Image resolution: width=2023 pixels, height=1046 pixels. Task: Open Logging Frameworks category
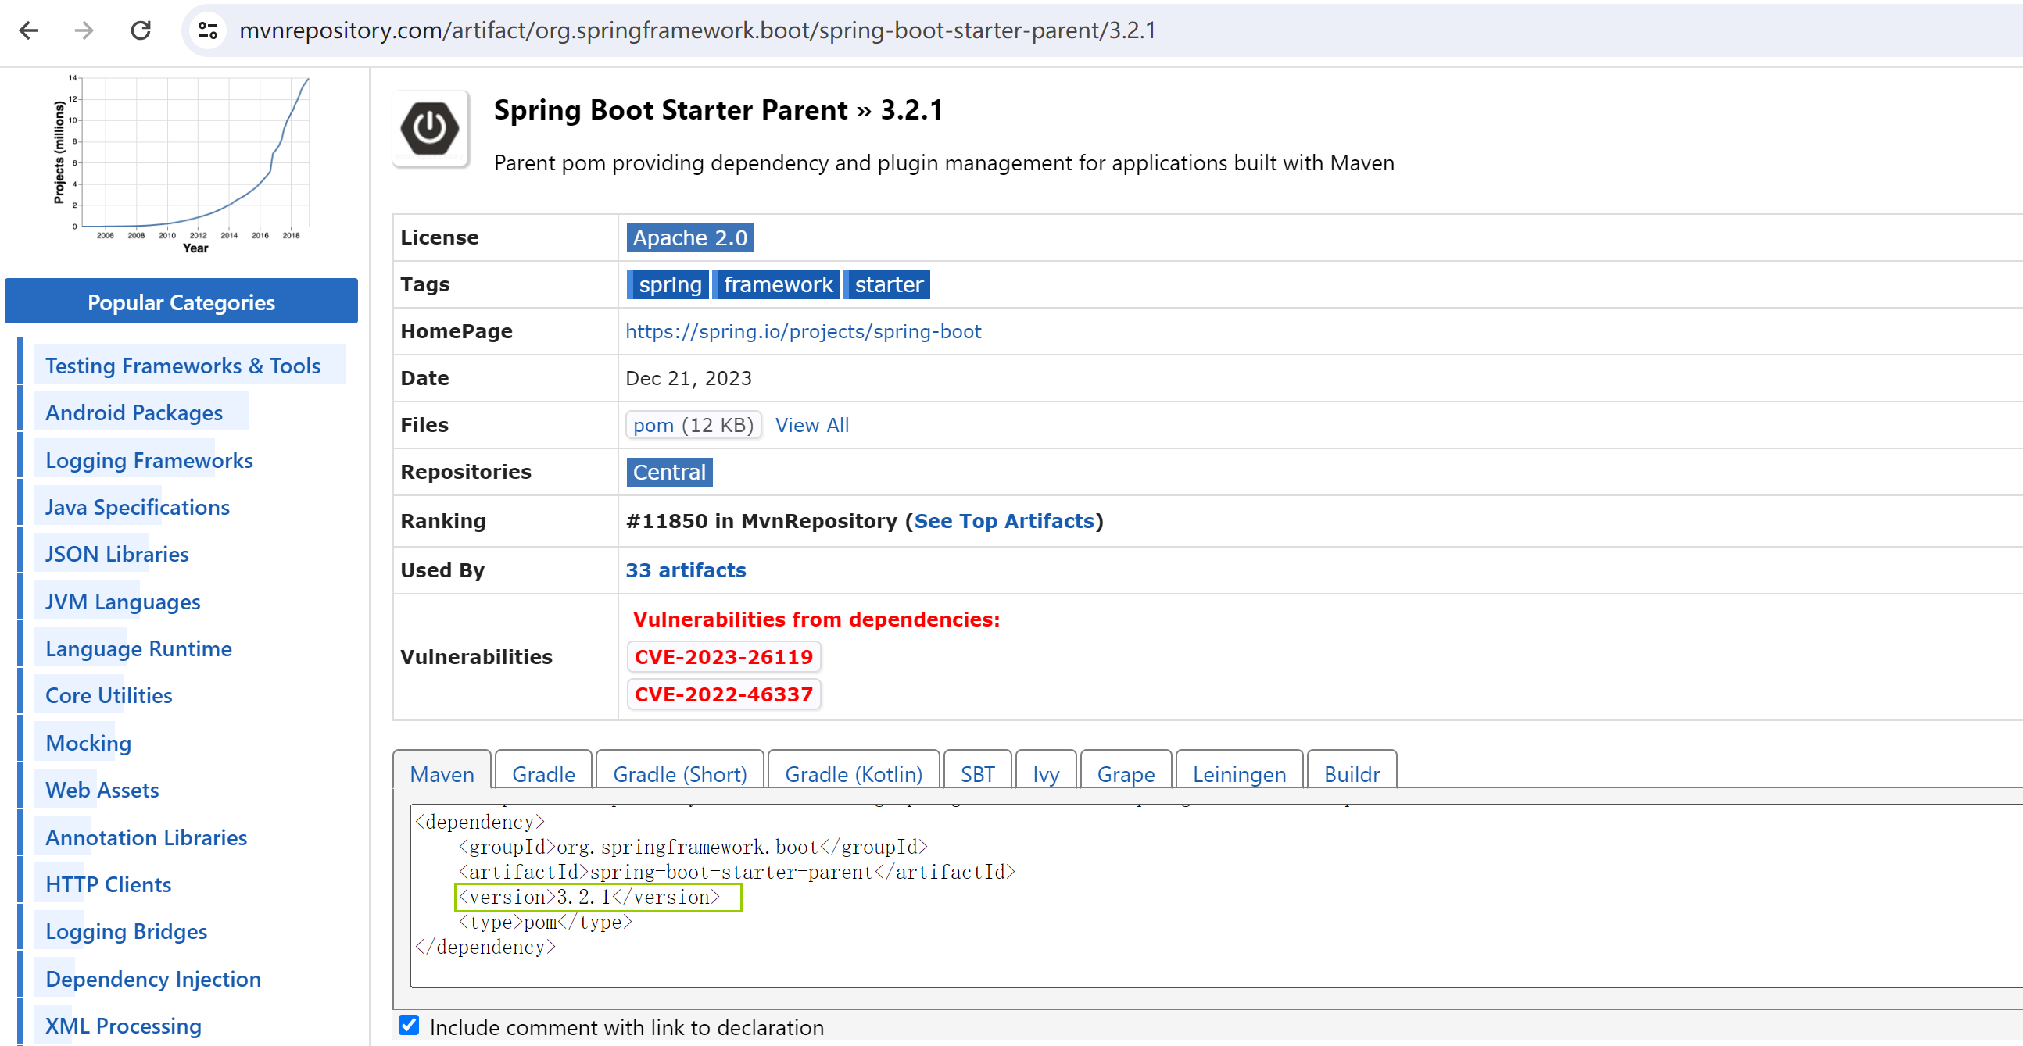tap(149, 460)
